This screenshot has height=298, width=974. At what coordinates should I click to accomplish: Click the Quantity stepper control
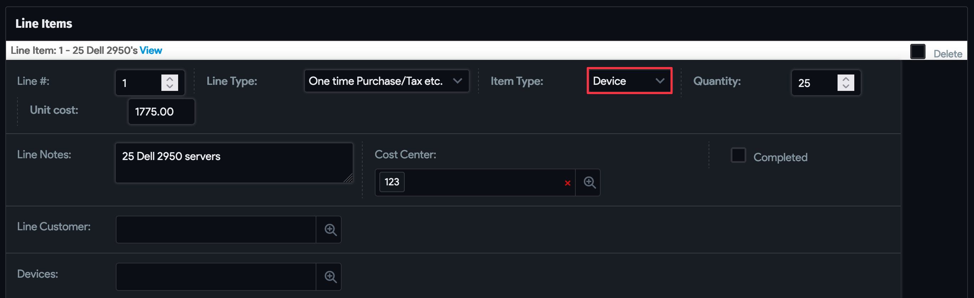(846, 83)
